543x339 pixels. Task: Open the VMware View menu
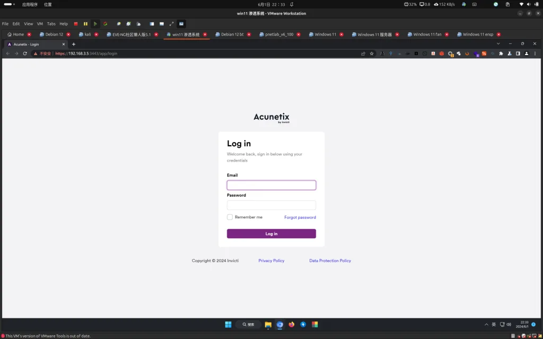point(29,24)
